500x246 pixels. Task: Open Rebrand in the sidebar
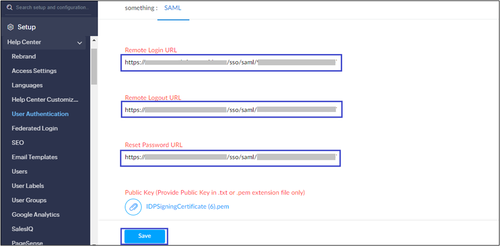coord(23,57)
